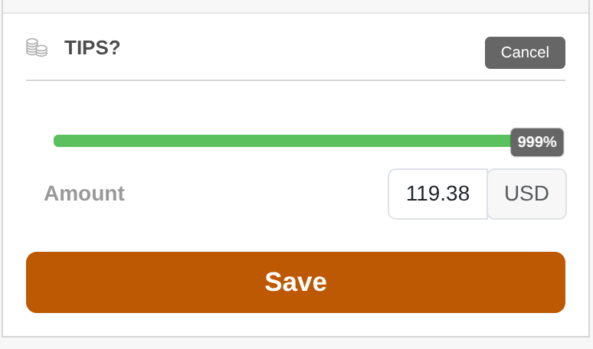The width and height of the screenshot is (593, 349).
Task: Click the USD currency box
Action: pos(527,194)
